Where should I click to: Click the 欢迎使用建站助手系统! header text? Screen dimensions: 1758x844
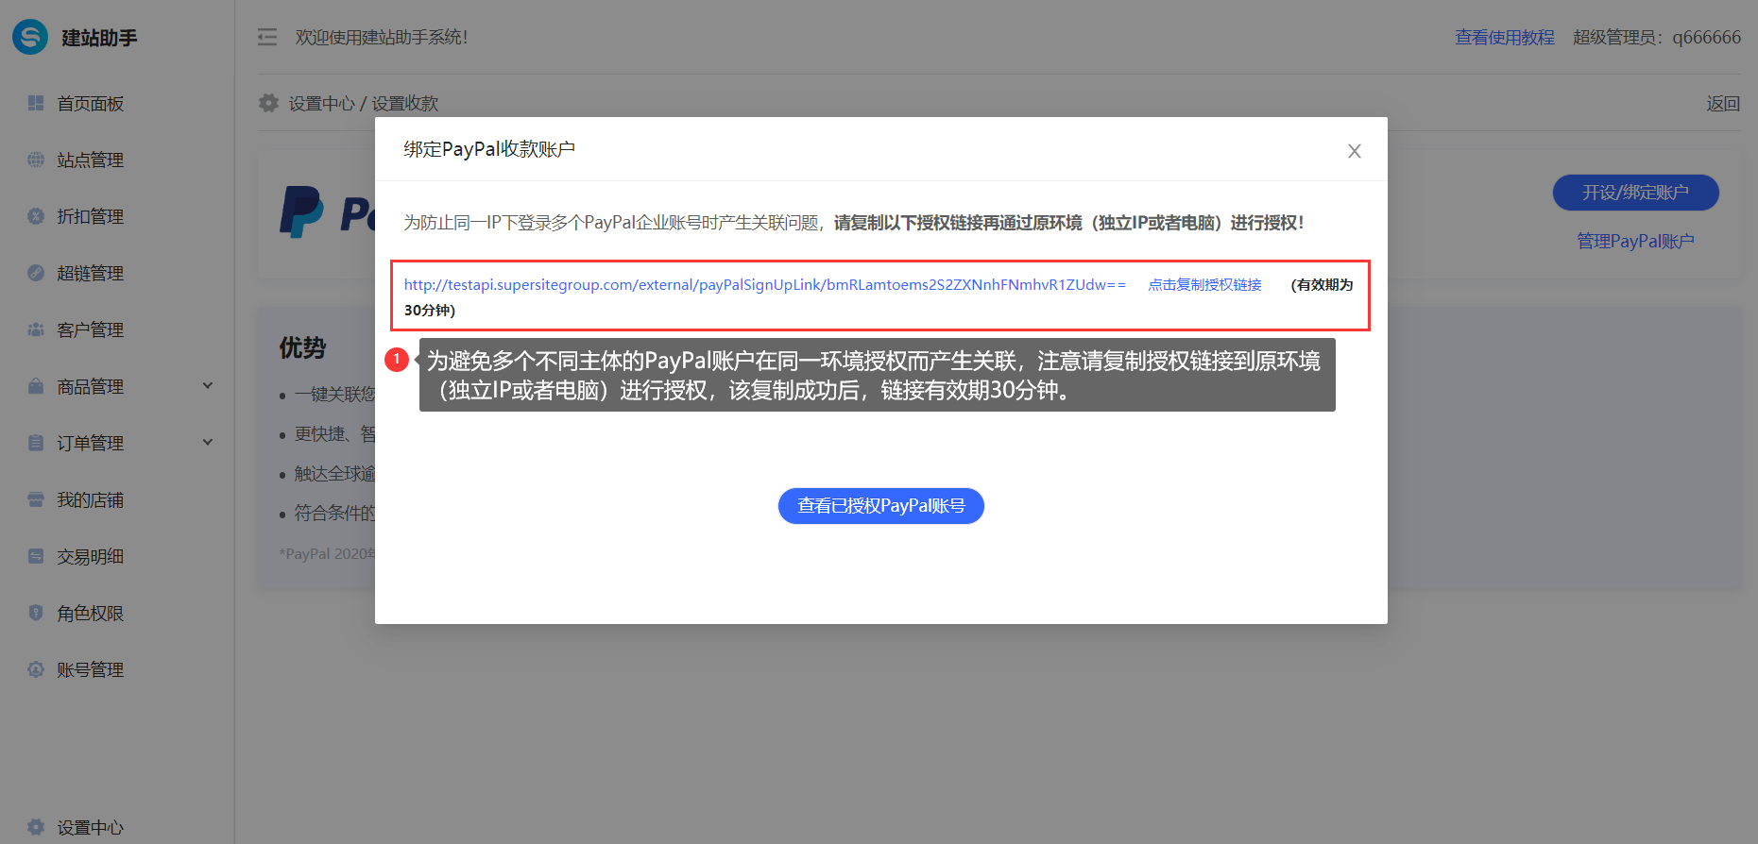click(x=382, y=37)
